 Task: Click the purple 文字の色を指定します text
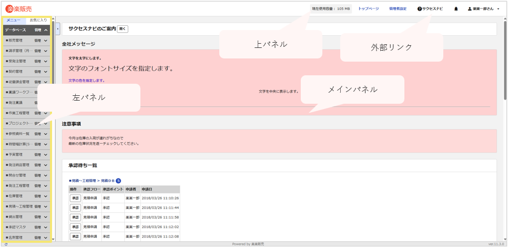point(86,81)
